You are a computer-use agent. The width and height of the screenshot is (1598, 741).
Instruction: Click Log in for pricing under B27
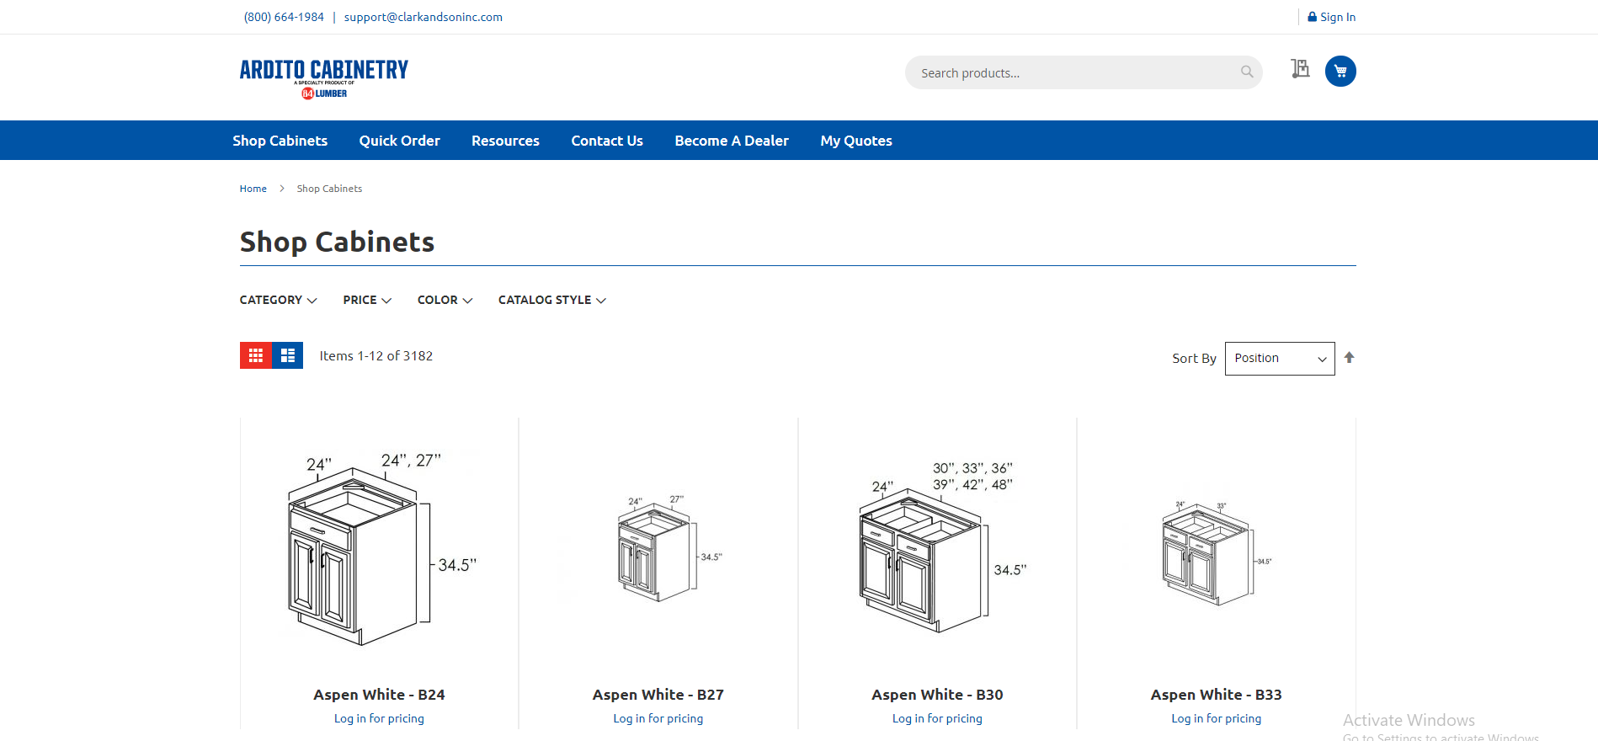pos(658,718)
